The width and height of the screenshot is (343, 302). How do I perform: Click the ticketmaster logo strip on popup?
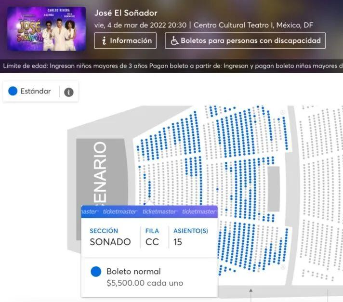point(149,211)
